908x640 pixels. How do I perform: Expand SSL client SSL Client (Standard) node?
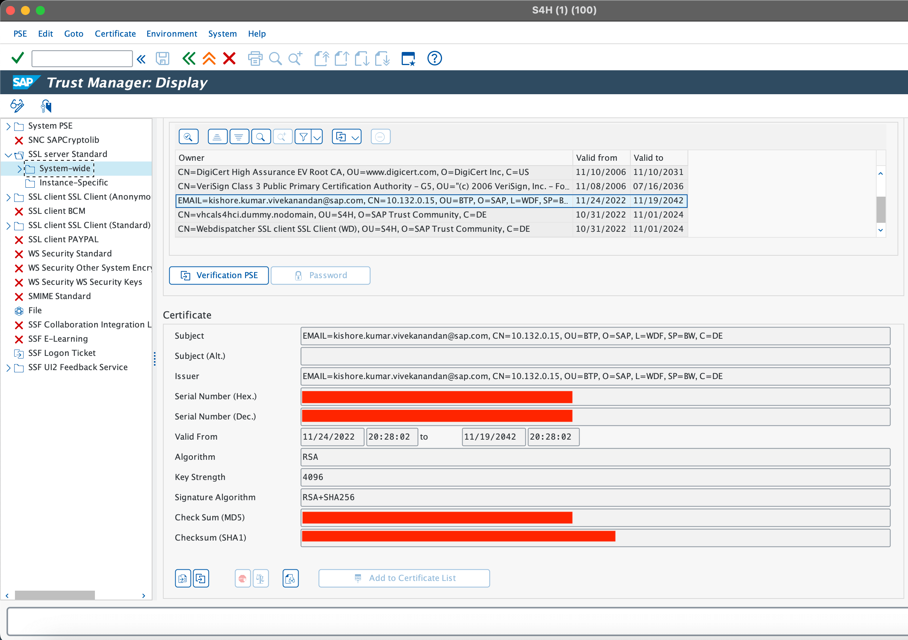(x=8, y=226)
